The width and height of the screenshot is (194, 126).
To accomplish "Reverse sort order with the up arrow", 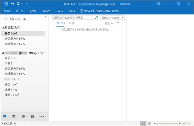I will (118, 23).
